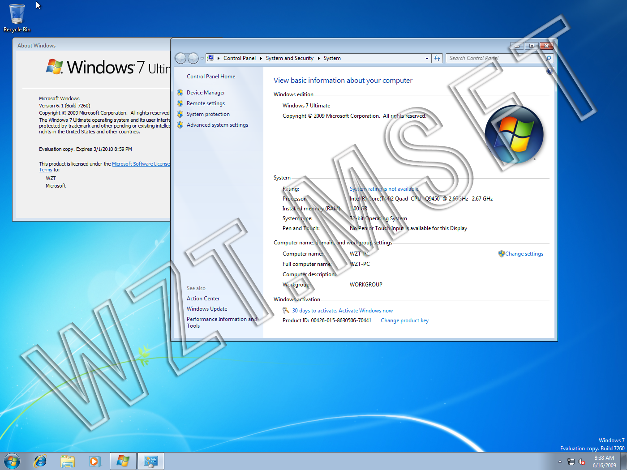The width and height of the screenshot is (627, 470).
Task: Open Windows Explorer from the taskbar
Action: 68,461
